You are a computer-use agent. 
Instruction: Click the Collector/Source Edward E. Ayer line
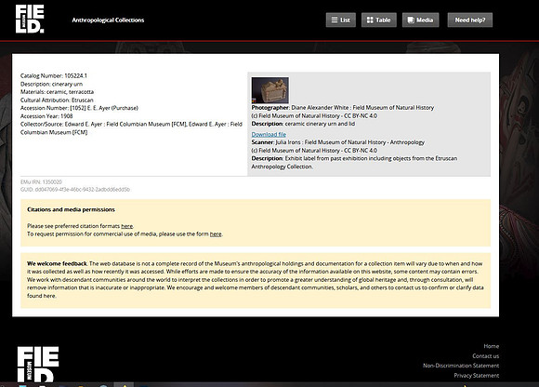coord(131,128)
